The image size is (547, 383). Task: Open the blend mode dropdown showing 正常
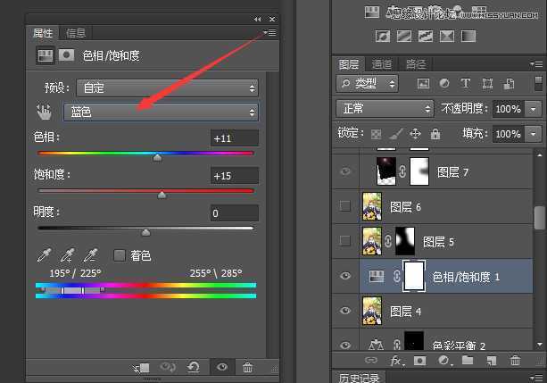385,109
